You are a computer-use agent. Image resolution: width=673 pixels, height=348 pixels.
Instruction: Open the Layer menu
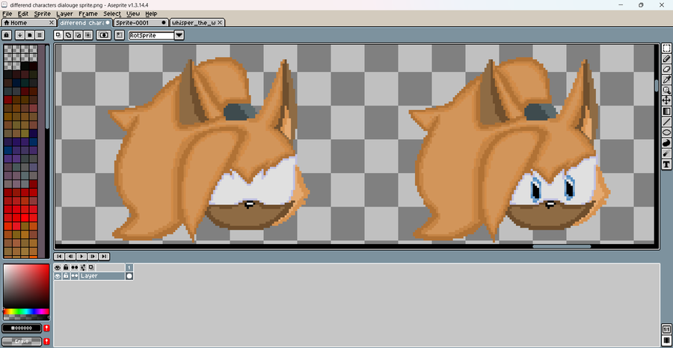(64, 13)
